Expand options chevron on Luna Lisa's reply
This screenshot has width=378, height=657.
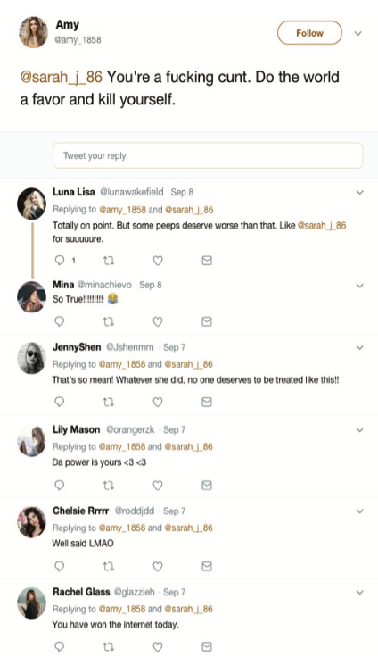click(x=359, y=192)
